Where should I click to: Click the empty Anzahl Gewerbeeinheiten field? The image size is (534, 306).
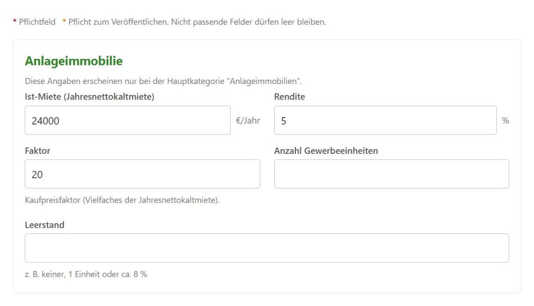(392, 174)
